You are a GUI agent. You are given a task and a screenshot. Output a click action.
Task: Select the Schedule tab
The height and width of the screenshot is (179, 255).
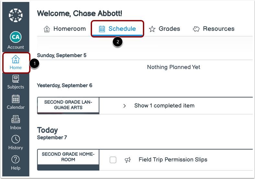[x=117, y=29]
